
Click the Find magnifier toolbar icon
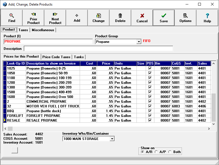[12, 18]
